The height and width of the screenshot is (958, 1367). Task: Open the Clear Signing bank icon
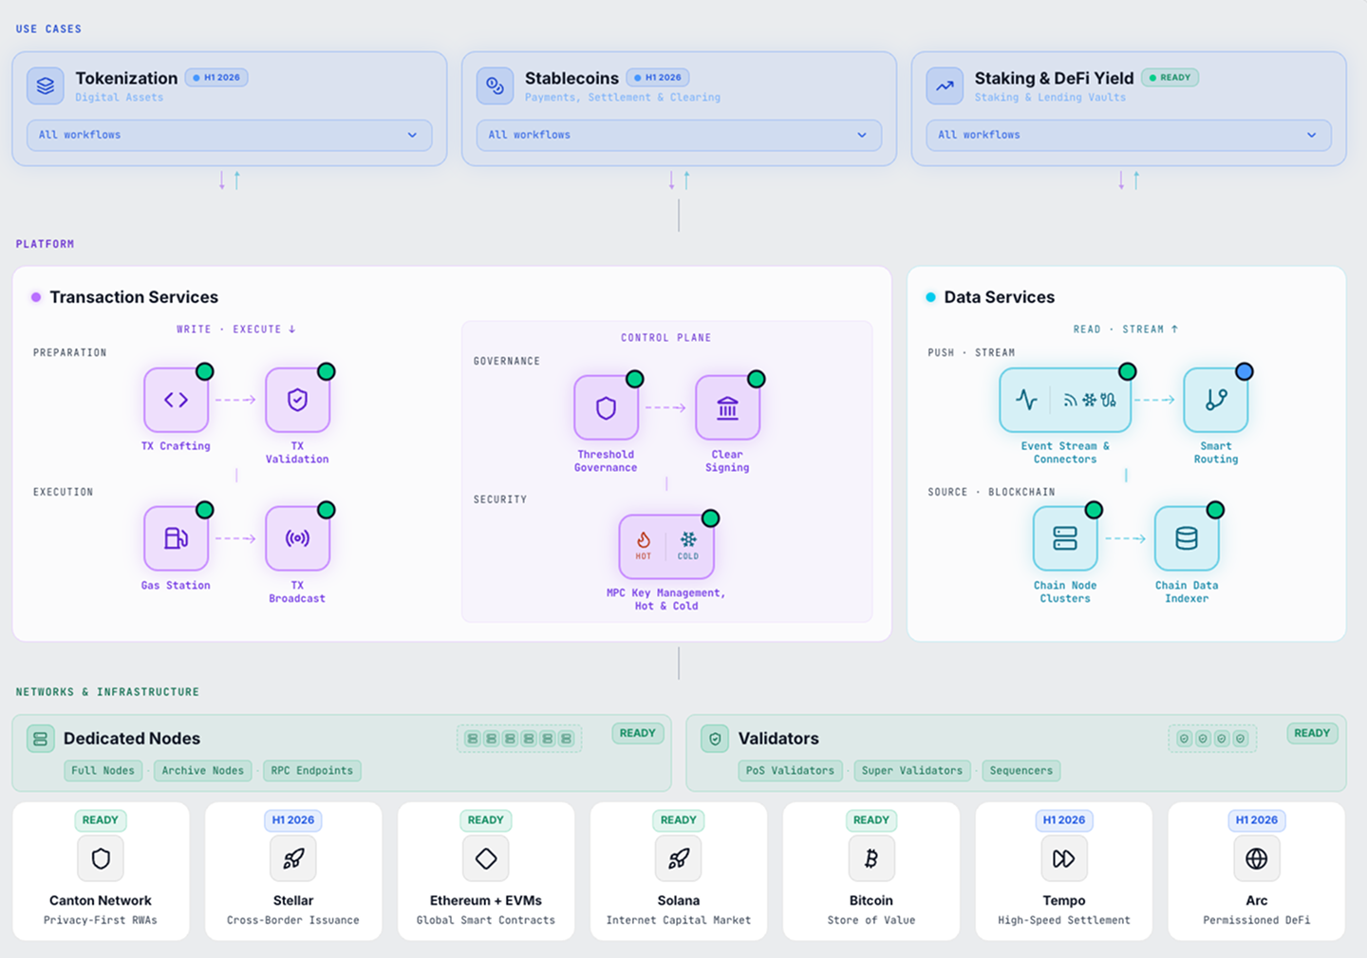pos(727,408)
